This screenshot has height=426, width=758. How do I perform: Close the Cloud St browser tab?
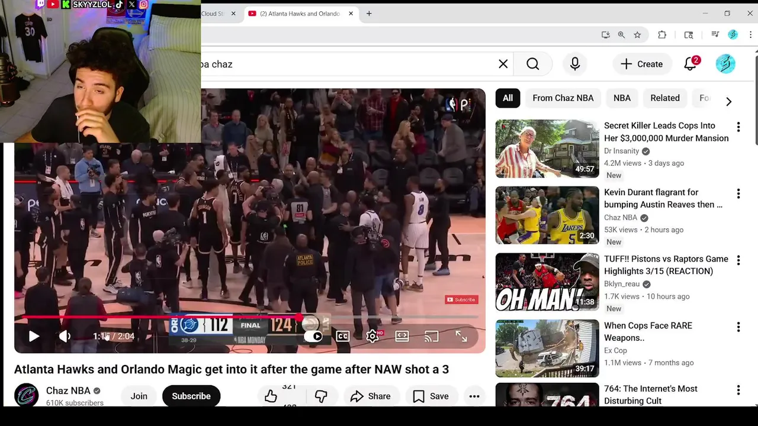[x=233, y=14]
